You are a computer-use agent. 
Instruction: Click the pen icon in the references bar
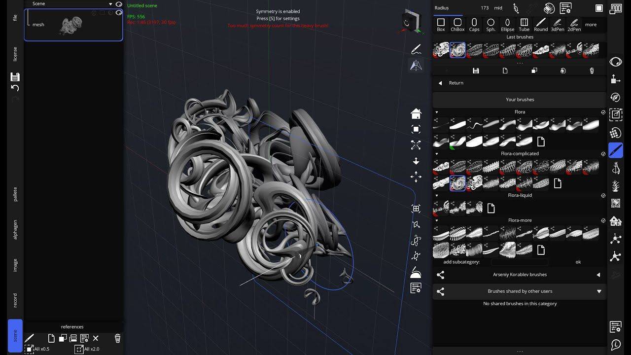click(30, 338)
